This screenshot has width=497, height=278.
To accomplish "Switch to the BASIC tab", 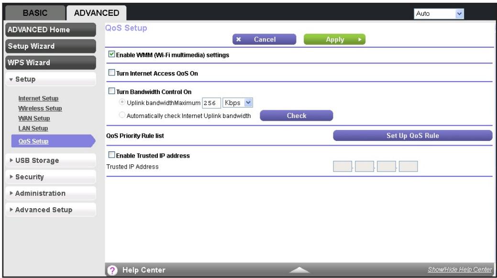I will 35,13.
